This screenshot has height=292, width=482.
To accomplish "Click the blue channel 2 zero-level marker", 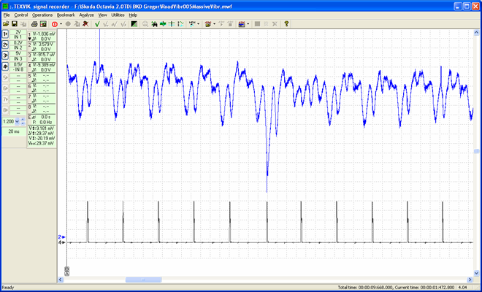I will (x=61, y=237).
